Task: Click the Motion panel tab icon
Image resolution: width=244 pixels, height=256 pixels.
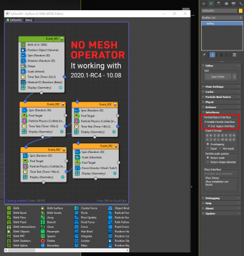Action: (226, 4)
